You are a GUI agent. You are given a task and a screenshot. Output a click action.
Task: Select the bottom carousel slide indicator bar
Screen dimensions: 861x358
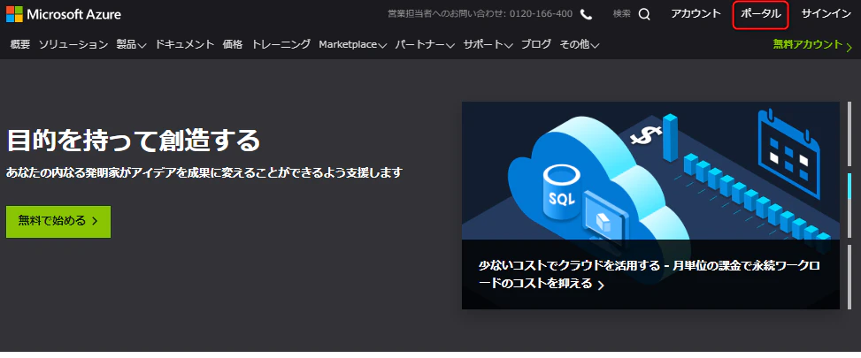click(x=849, y=278)
